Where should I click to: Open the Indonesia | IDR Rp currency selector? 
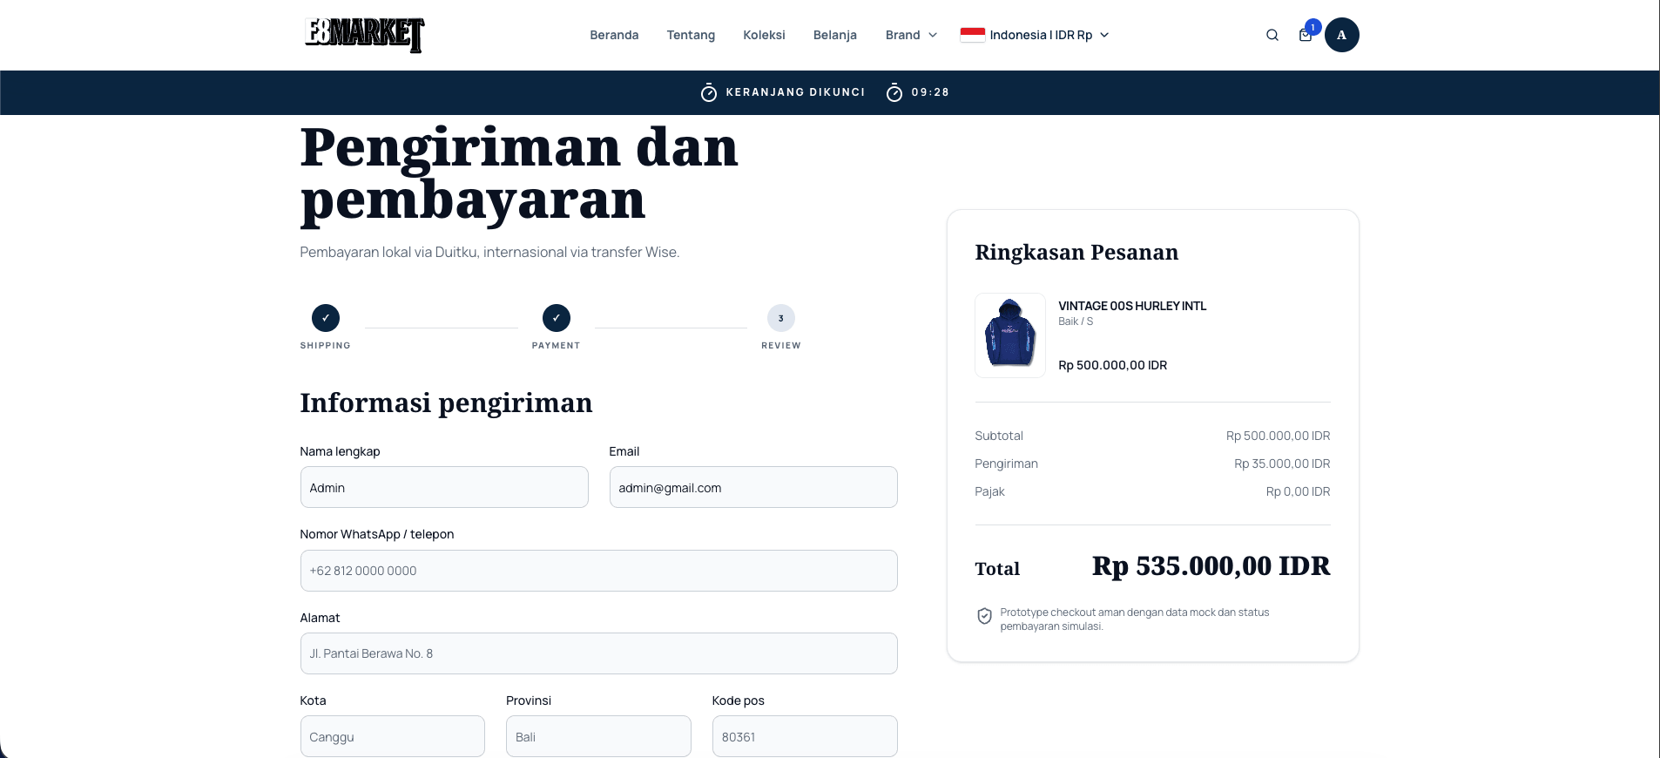pos(1035,35)
